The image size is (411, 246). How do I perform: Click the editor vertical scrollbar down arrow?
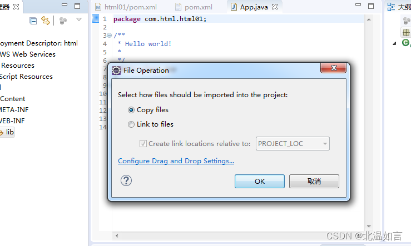(369, 227)
